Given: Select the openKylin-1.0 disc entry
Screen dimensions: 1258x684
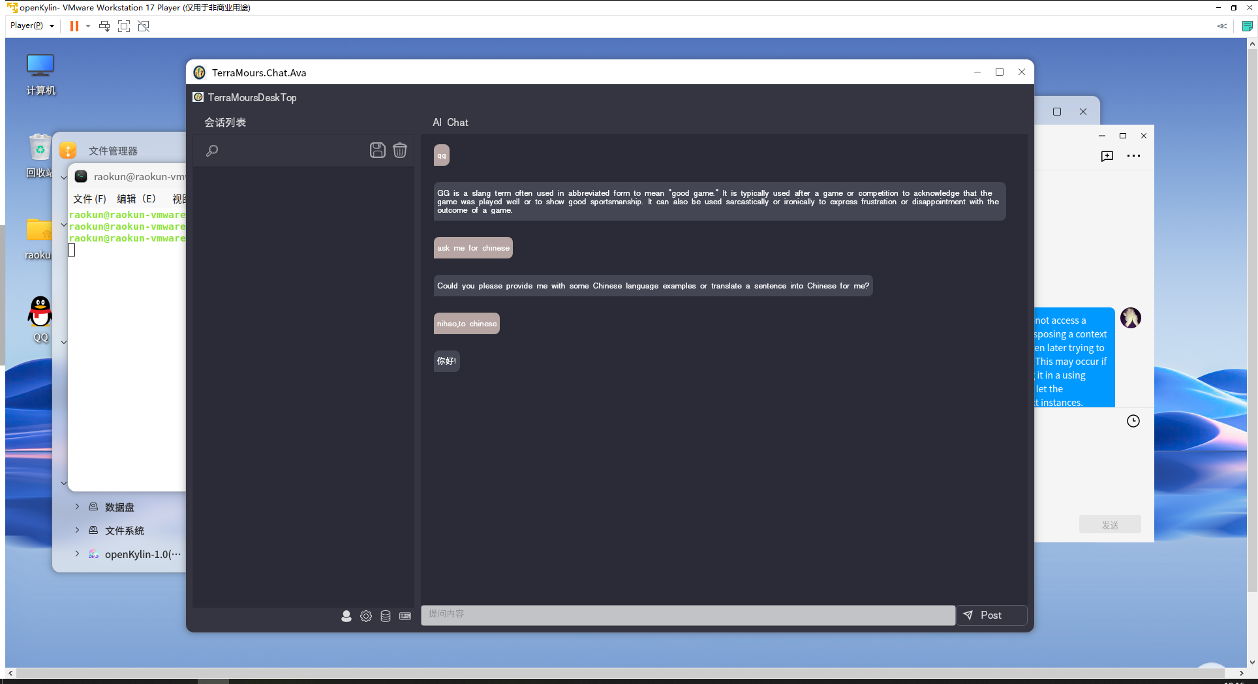Looking at the screenshot, I should 143,554.
